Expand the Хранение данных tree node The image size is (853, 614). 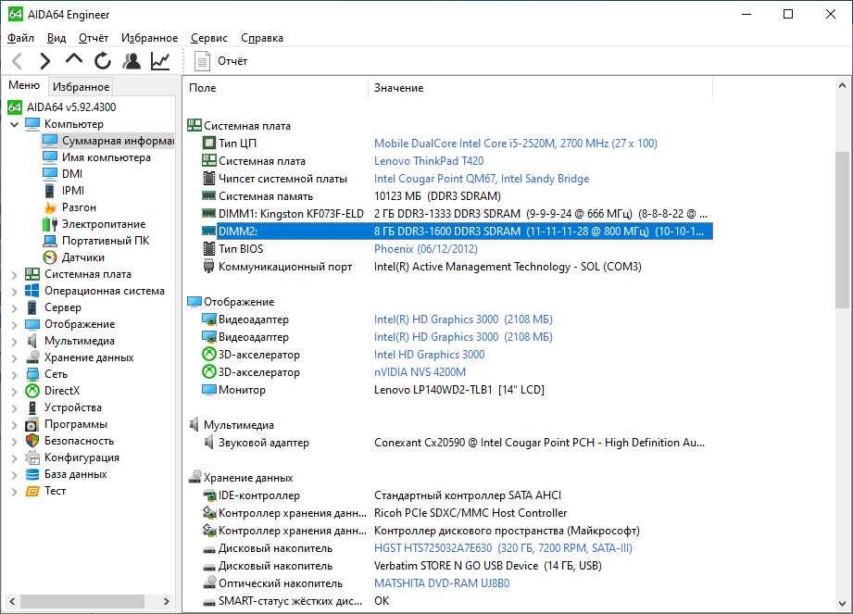pos(15,357)
